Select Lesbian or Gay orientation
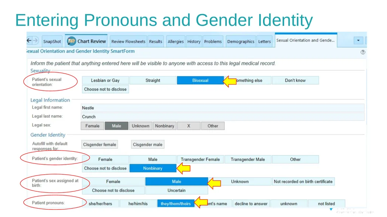This screenshot has width=387, height=217. pyautogui.click(x=105, y=80)
